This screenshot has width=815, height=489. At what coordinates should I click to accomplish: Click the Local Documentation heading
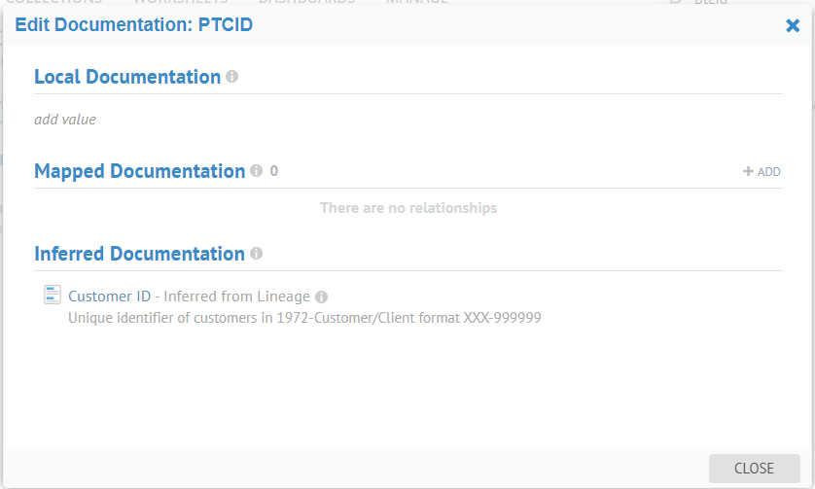click(127, 77)
